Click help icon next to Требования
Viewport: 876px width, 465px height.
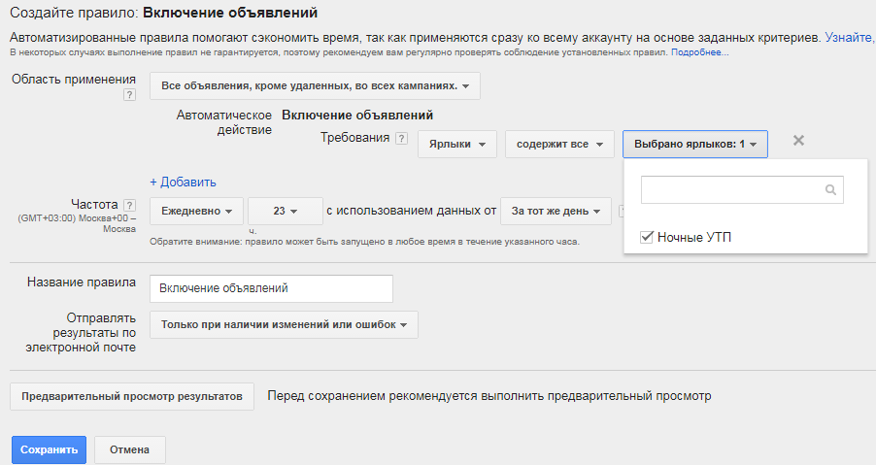401,139
